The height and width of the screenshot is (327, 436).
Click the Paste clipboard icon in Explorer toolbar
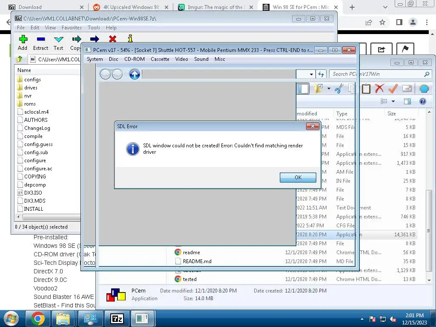(x=366, y=89)
